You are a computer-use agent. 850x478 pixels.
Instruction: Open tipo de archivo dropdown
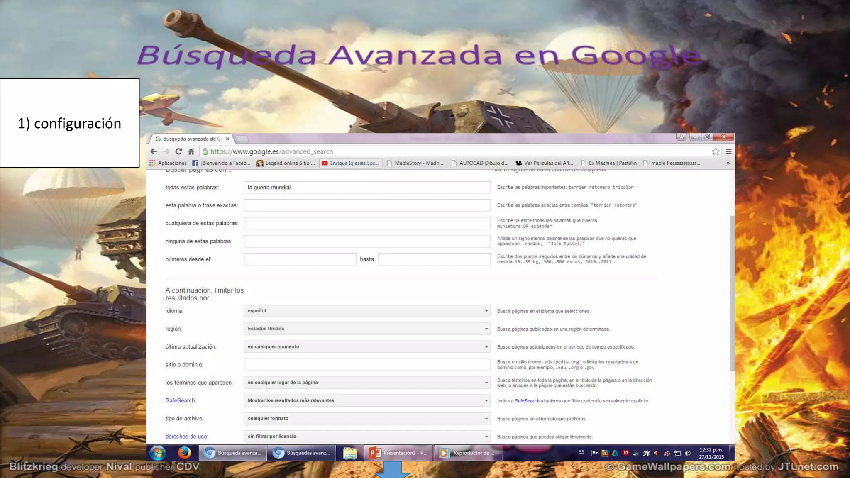pyautogui.click(x=367, y=418)
